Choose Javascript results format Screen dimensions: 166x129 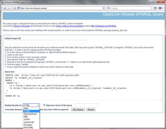click(31, 122)
